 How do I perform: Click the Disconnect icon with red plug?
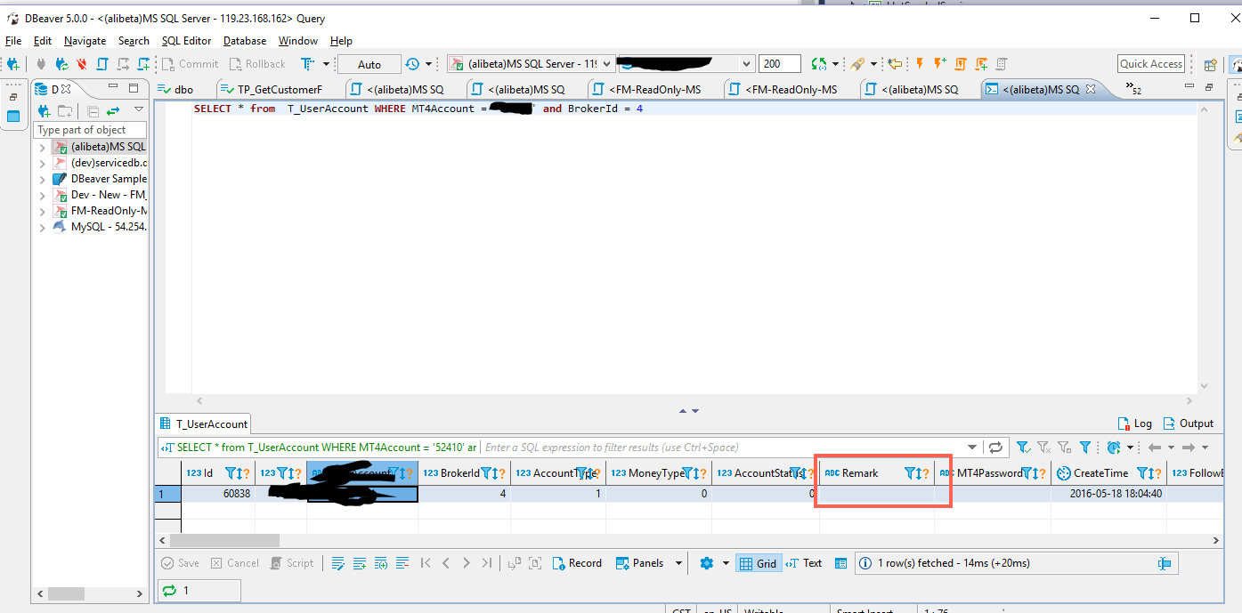coord(81,64)
